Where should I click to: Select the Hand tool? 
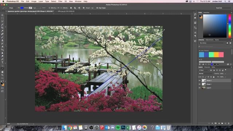click(2, 72)
